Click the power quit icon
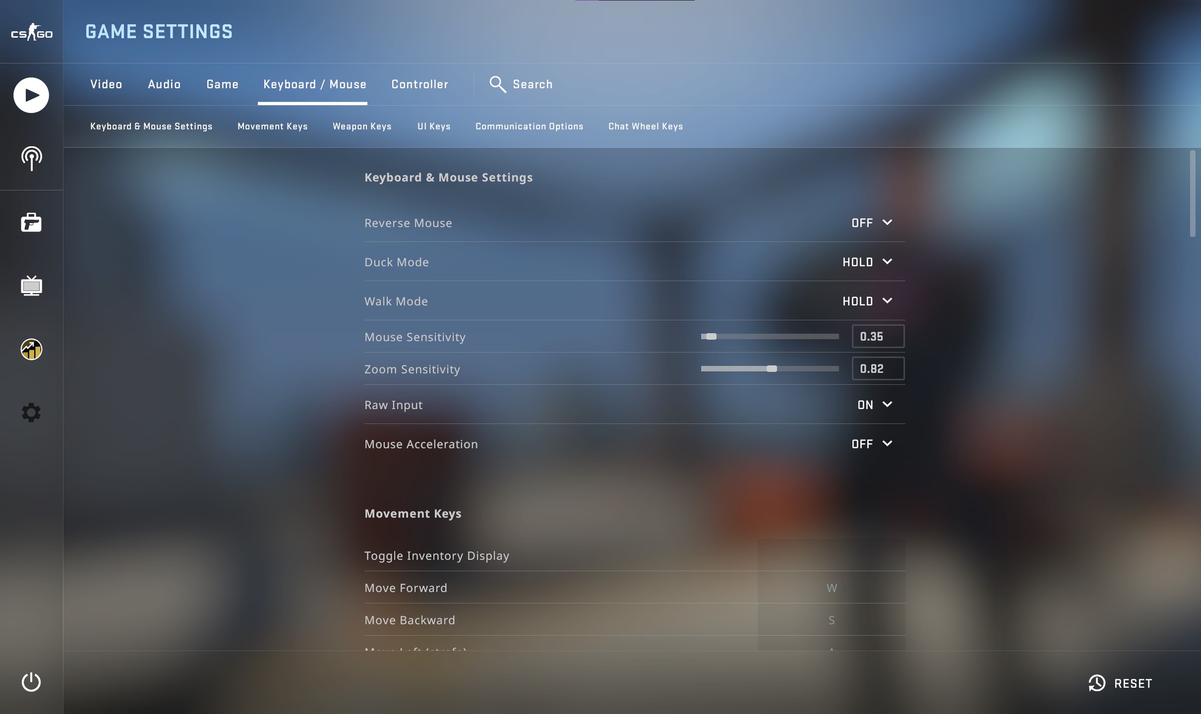This screenshot has width=1201, height=714. click(x=31, y=682)
